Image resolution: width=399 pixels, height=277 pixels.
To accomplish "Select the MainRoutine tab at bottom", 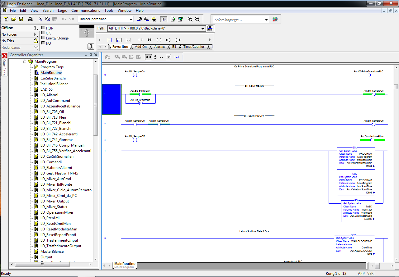I will (125, 264).
